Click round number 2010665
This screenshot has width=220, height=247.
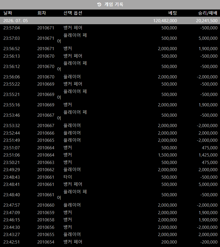[x=46, y=140]
